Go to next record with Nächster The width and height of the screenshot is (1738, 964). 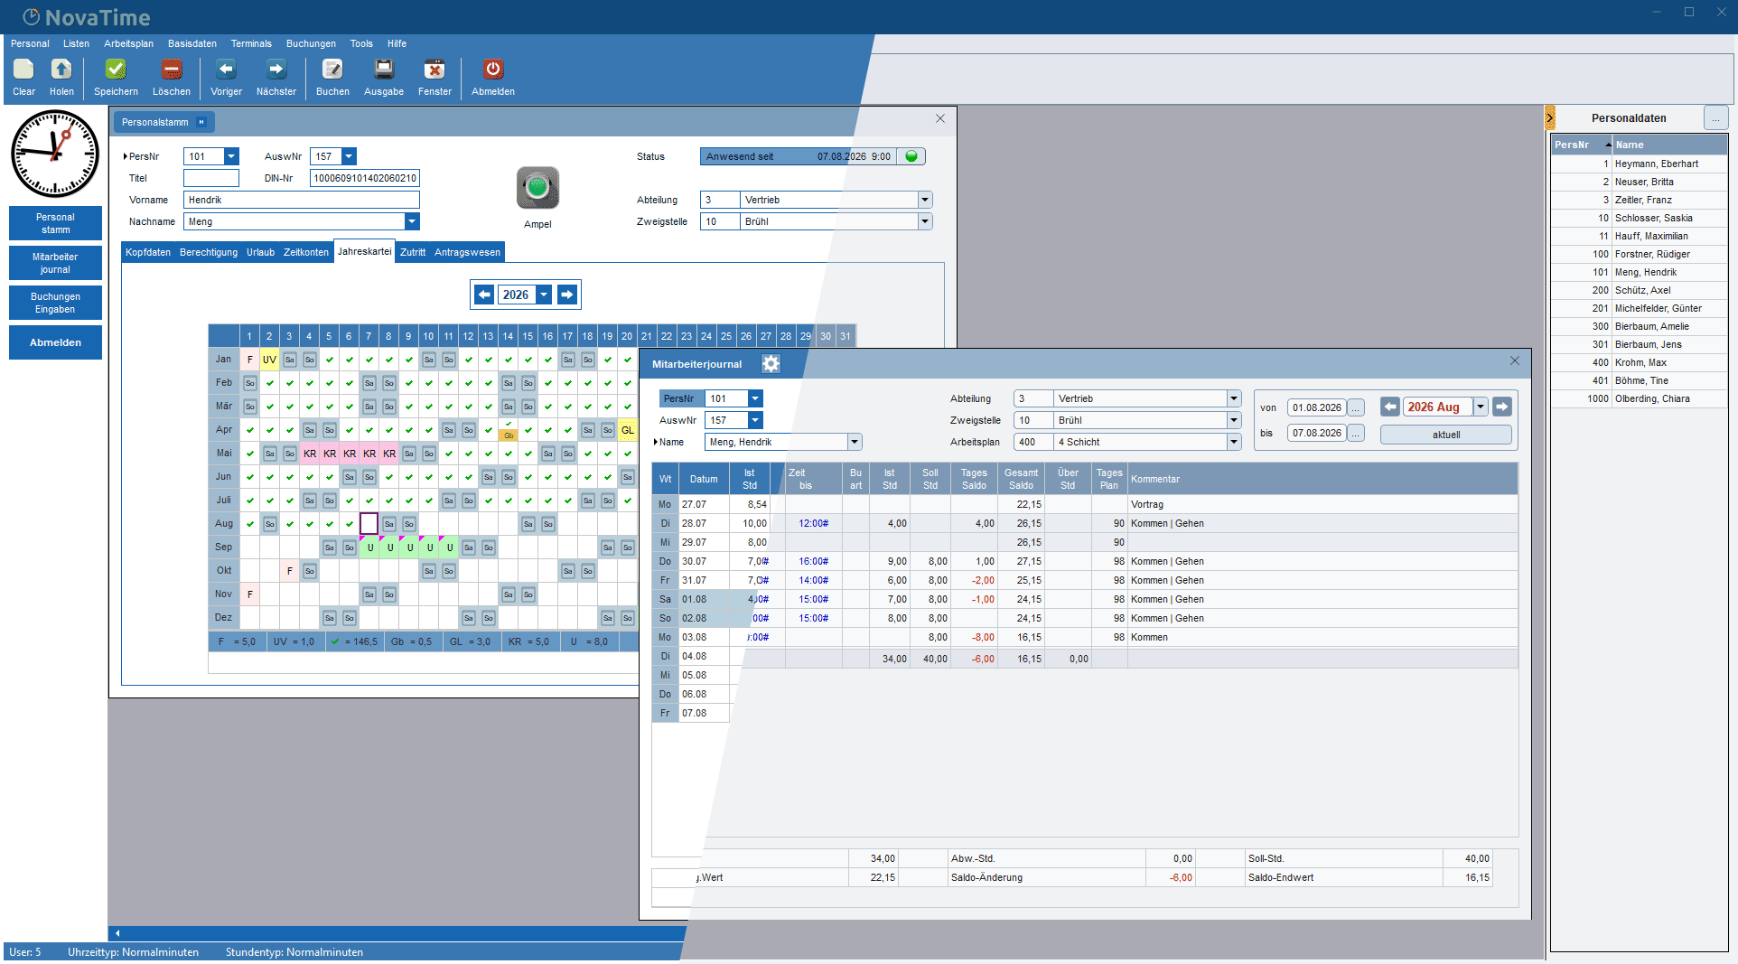[276, 70]
